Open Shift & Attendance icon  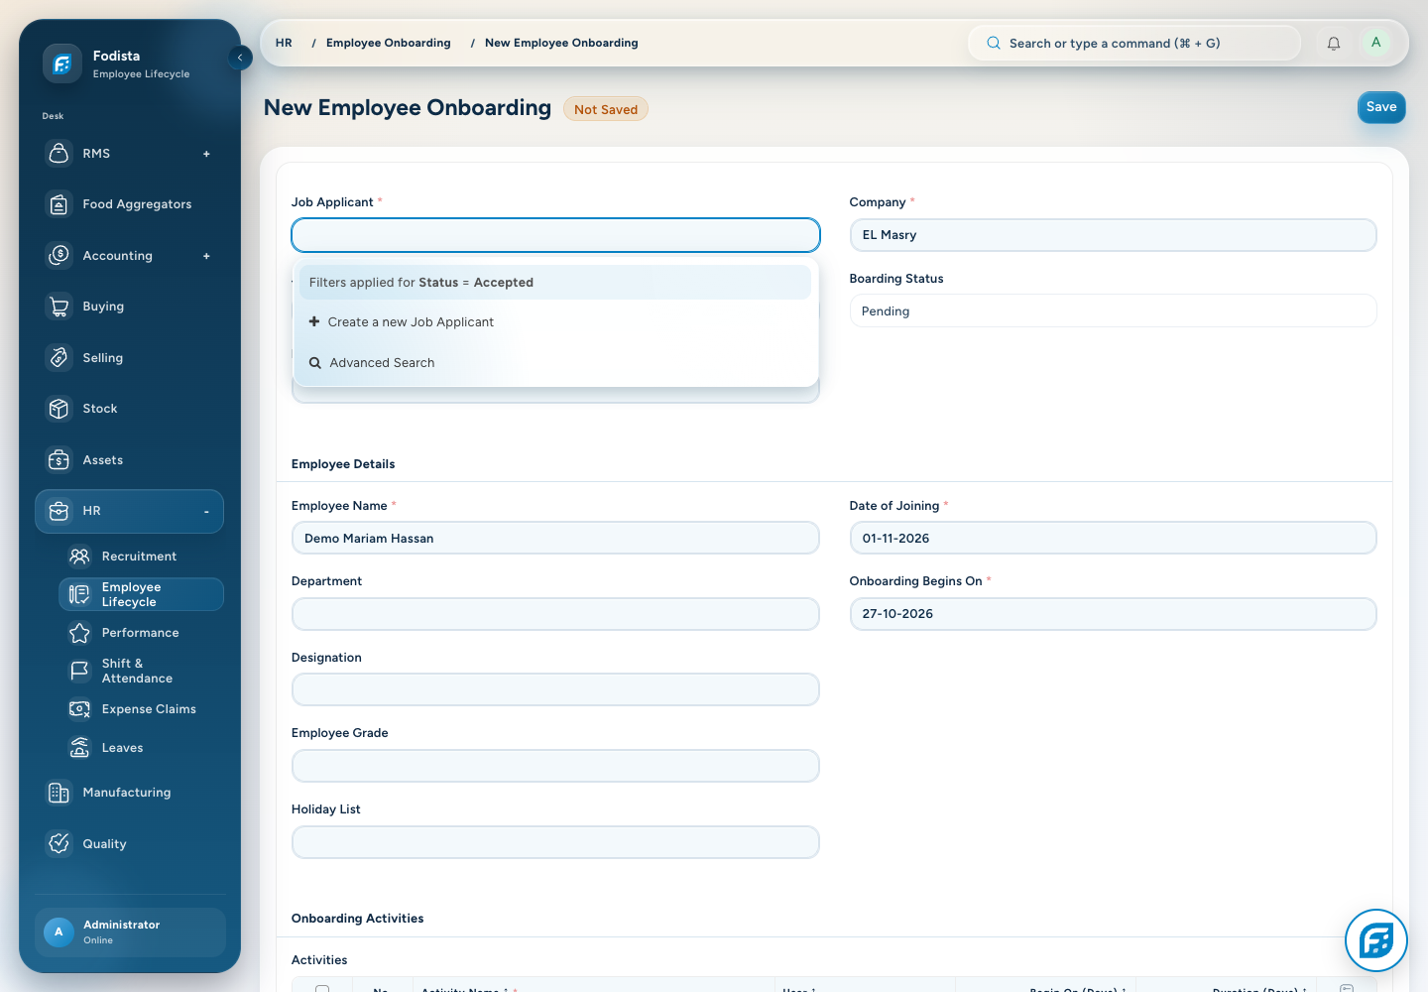point(80,671)
